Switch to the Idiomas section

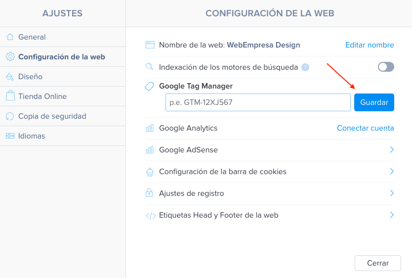pyautogui.click(x=63, y=136)
